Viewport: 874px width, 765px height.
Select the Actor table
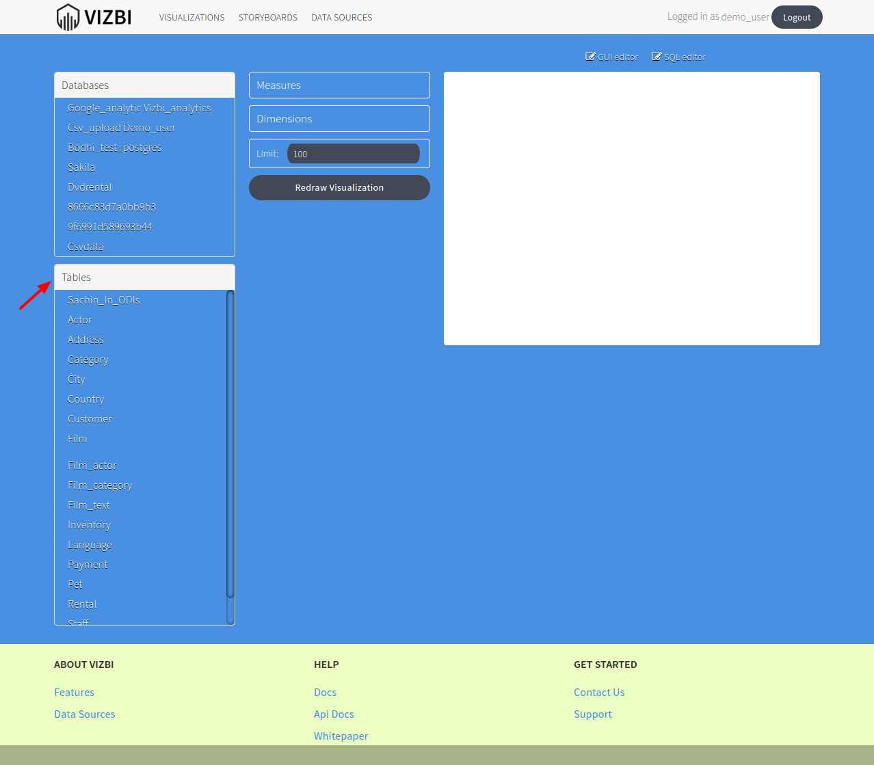coord(79,319)
